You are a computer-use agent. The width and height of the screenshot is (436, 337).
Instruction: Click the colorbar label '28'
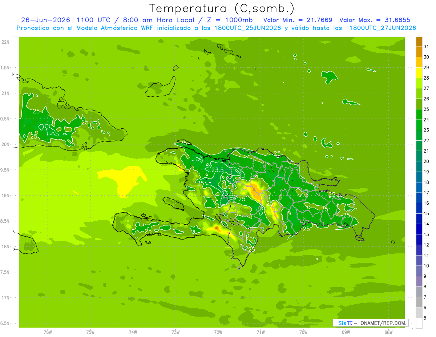click(x=426, y=77)
